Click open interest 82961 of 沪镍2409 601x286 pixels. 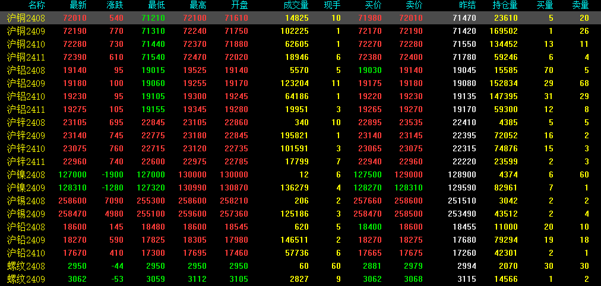tap(505, 188)
